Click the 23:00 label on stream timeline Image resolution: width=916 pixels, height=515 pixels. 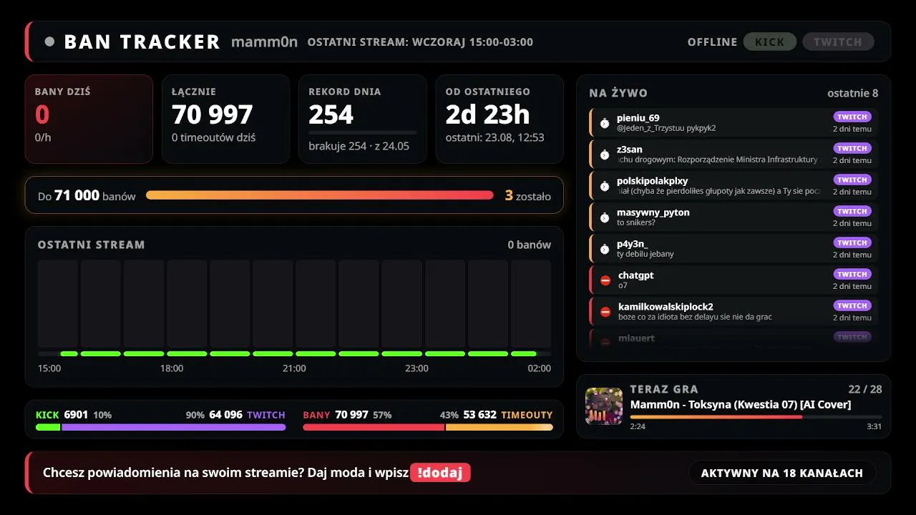coord(416,368)
